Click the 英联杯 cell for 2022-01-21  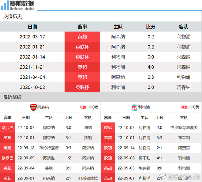pyautogui.click(x=82, y=47)
